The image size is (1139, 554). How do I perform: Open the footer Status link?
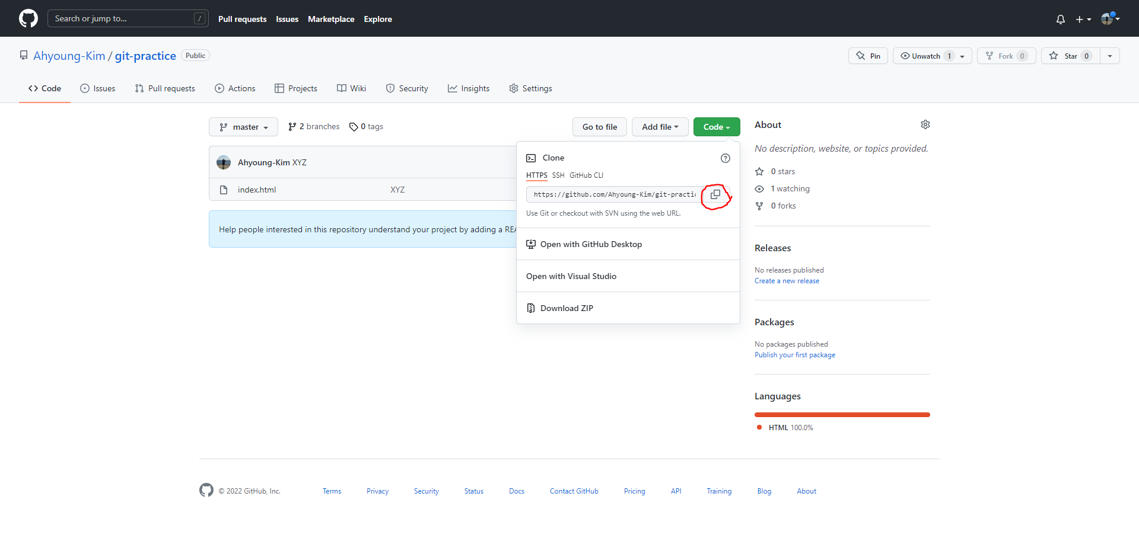(474, 491)
